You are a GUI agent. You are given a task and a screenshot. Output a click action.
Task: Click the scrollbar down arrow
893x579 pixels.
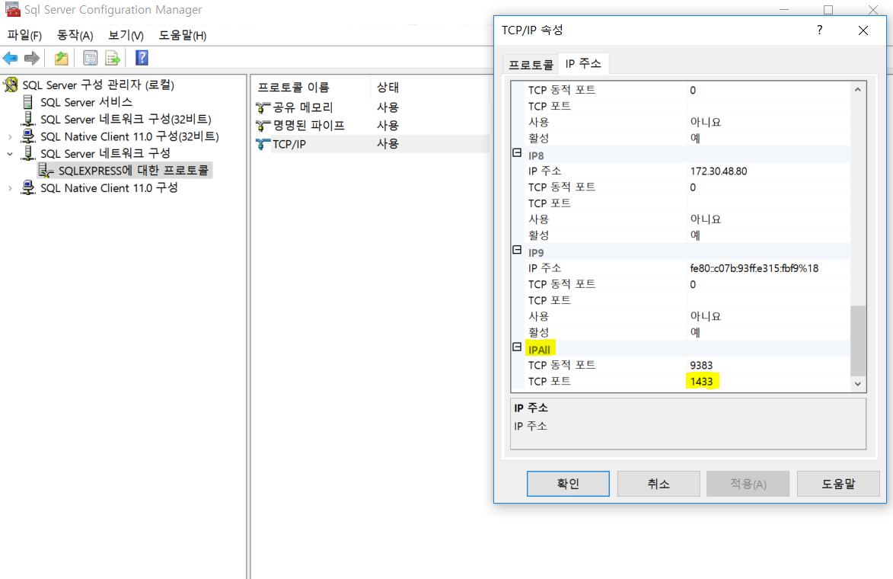pos(858,383)
